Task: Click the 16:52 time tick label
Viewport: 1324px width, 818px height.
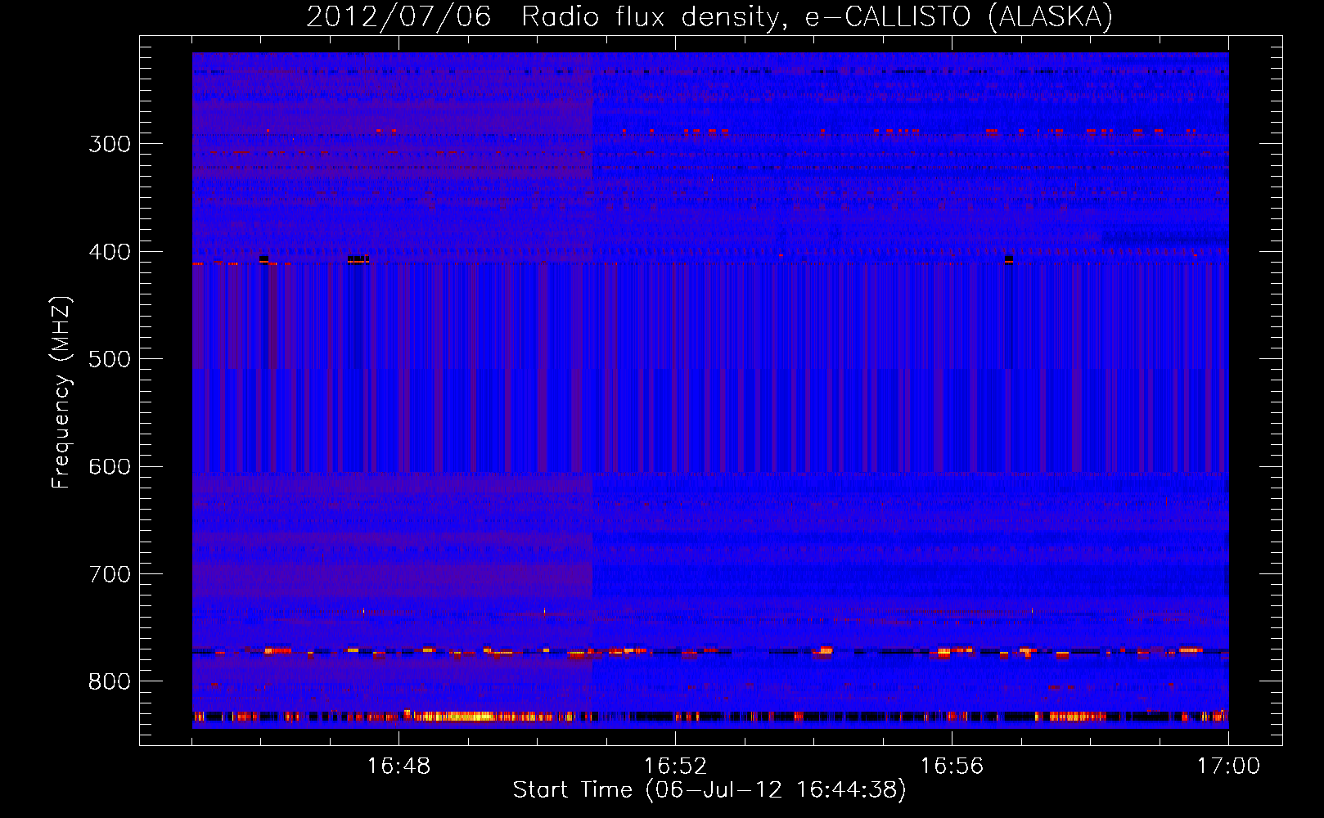Action: 675,766
